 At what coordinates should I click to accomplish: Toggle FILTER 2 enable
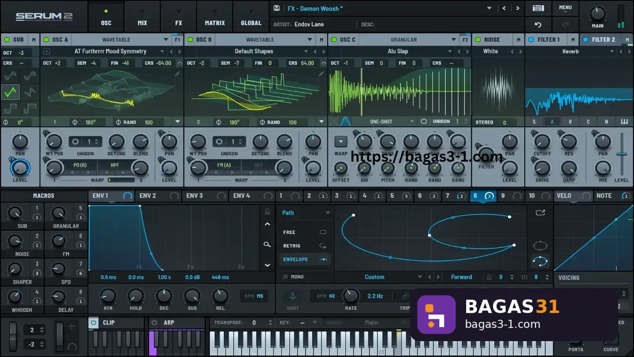pyautogui.click(x=585, y=40)
